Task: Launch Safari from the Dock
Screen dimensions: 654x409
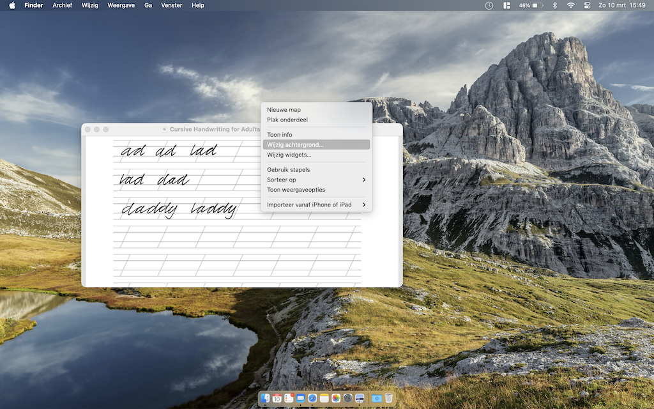Action: pos(312,398)
